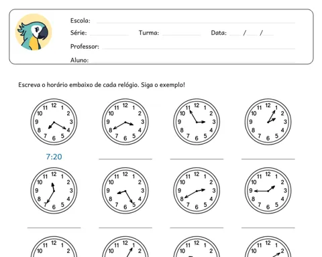Click the third clock in the second row

click(x=197, y=191)
